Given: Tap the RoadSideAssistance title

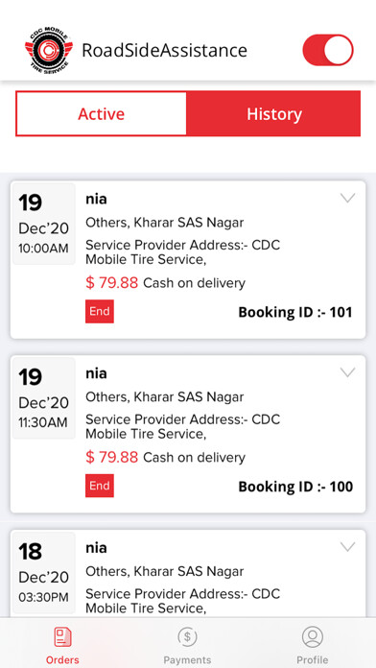Looking at the screenshot, I should (164, 50).
